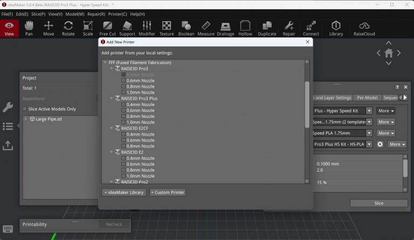Collapse the RAISE3D Pro3 Plus node
The image size is (414, 240).
point(112,98)
